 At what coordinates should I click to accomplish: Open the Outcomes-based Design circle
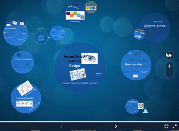click(22, 62)
